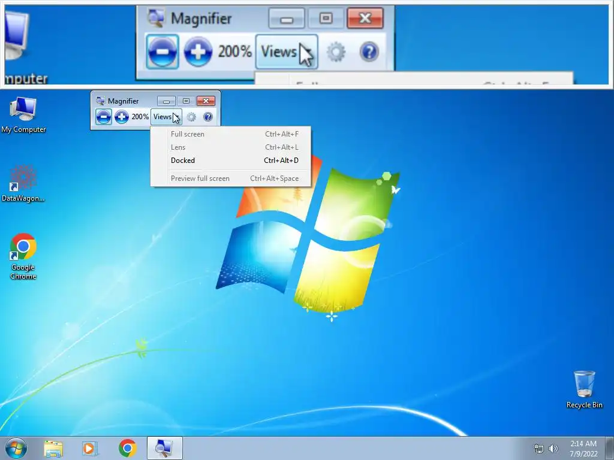Click the zoom in plus button in Magnifier

(x=121, y=117)
